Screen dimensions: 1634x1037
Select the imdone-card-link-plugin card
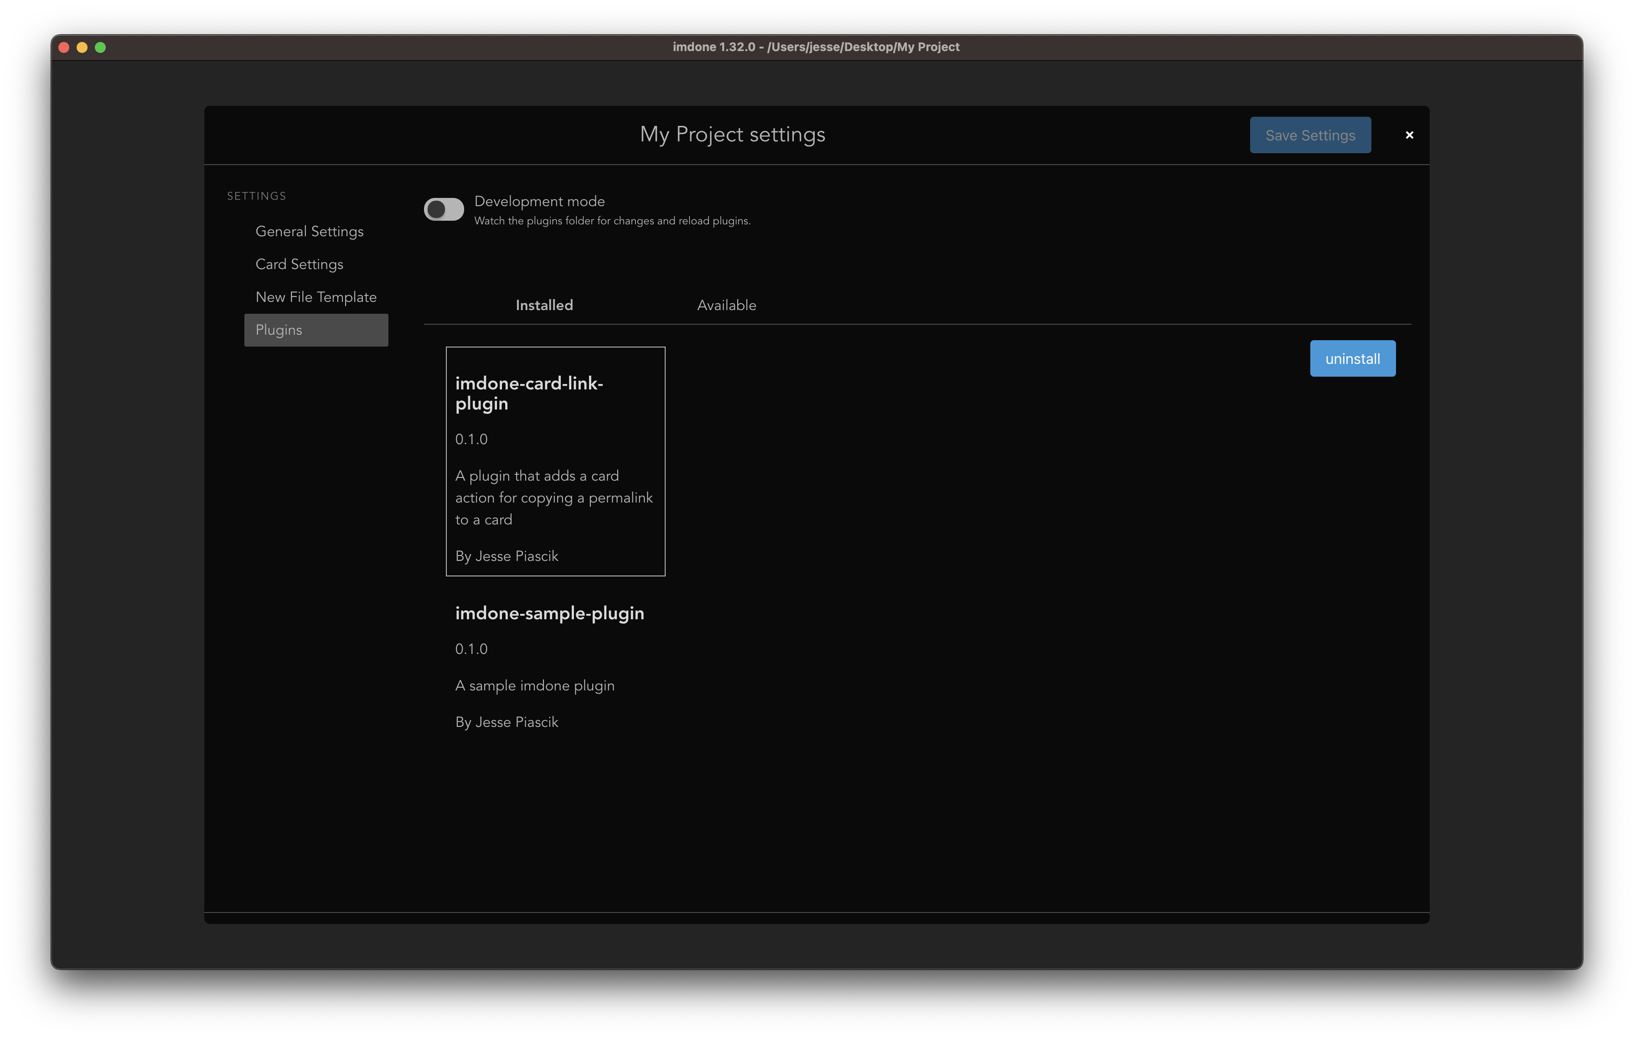(555, 461)
